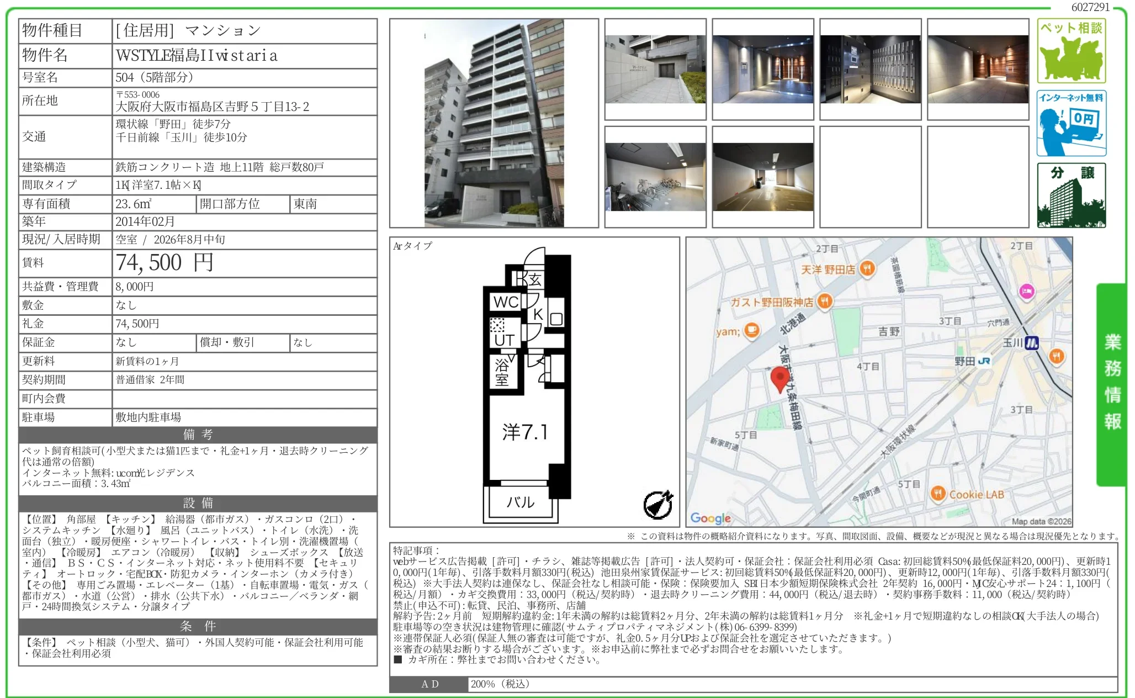Viewport: 1135px width, 698px height.
Task: Click the 東南 opening direction value
Action: 305,204
